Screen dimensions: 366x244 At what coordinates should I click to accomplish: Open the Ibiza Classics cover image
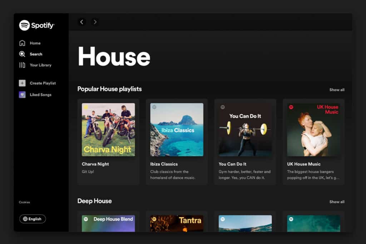click(x=177, y=130)
